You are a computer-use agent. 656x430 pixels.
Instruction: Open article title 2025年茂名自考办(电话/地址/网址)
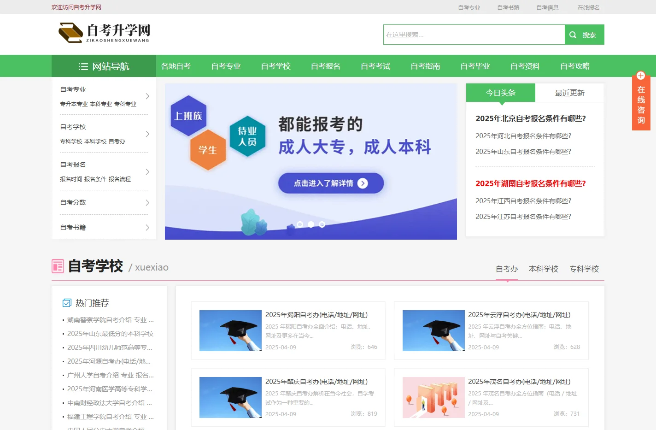[519, 382]
